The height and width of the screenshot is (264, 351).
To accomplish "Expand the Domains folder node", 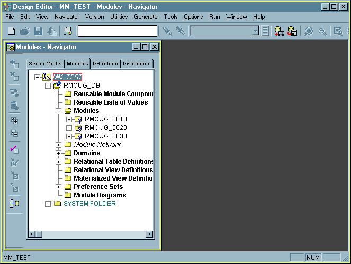I will pyautogui.click(x=59, y=153).
